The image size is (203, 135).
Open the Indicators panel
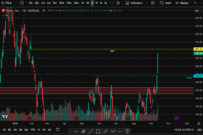(134, 3)
